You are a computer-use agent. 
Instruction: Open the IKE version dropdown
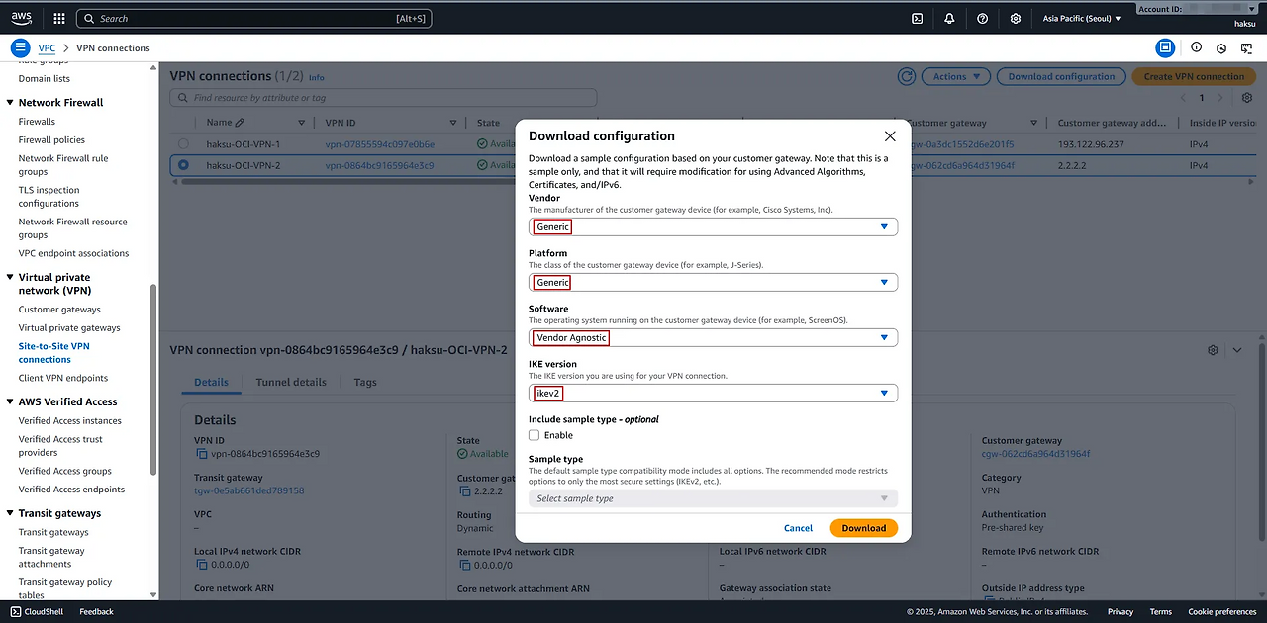click(713, 394)
